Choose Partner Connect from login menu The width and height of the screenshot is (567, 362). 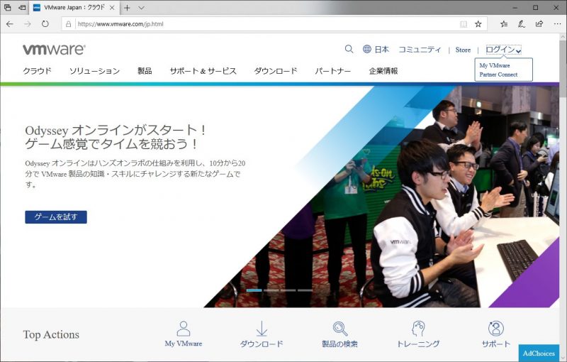(x=498, y=75)
